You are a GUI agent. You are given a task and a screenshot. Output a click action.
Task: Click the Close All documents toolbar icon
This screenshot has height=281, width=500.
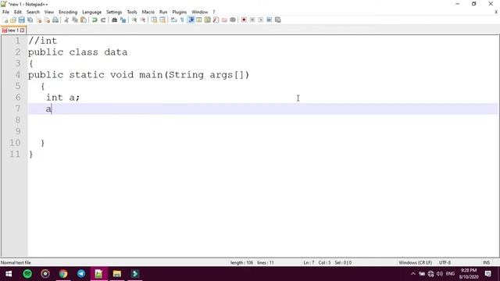point(47,20)
